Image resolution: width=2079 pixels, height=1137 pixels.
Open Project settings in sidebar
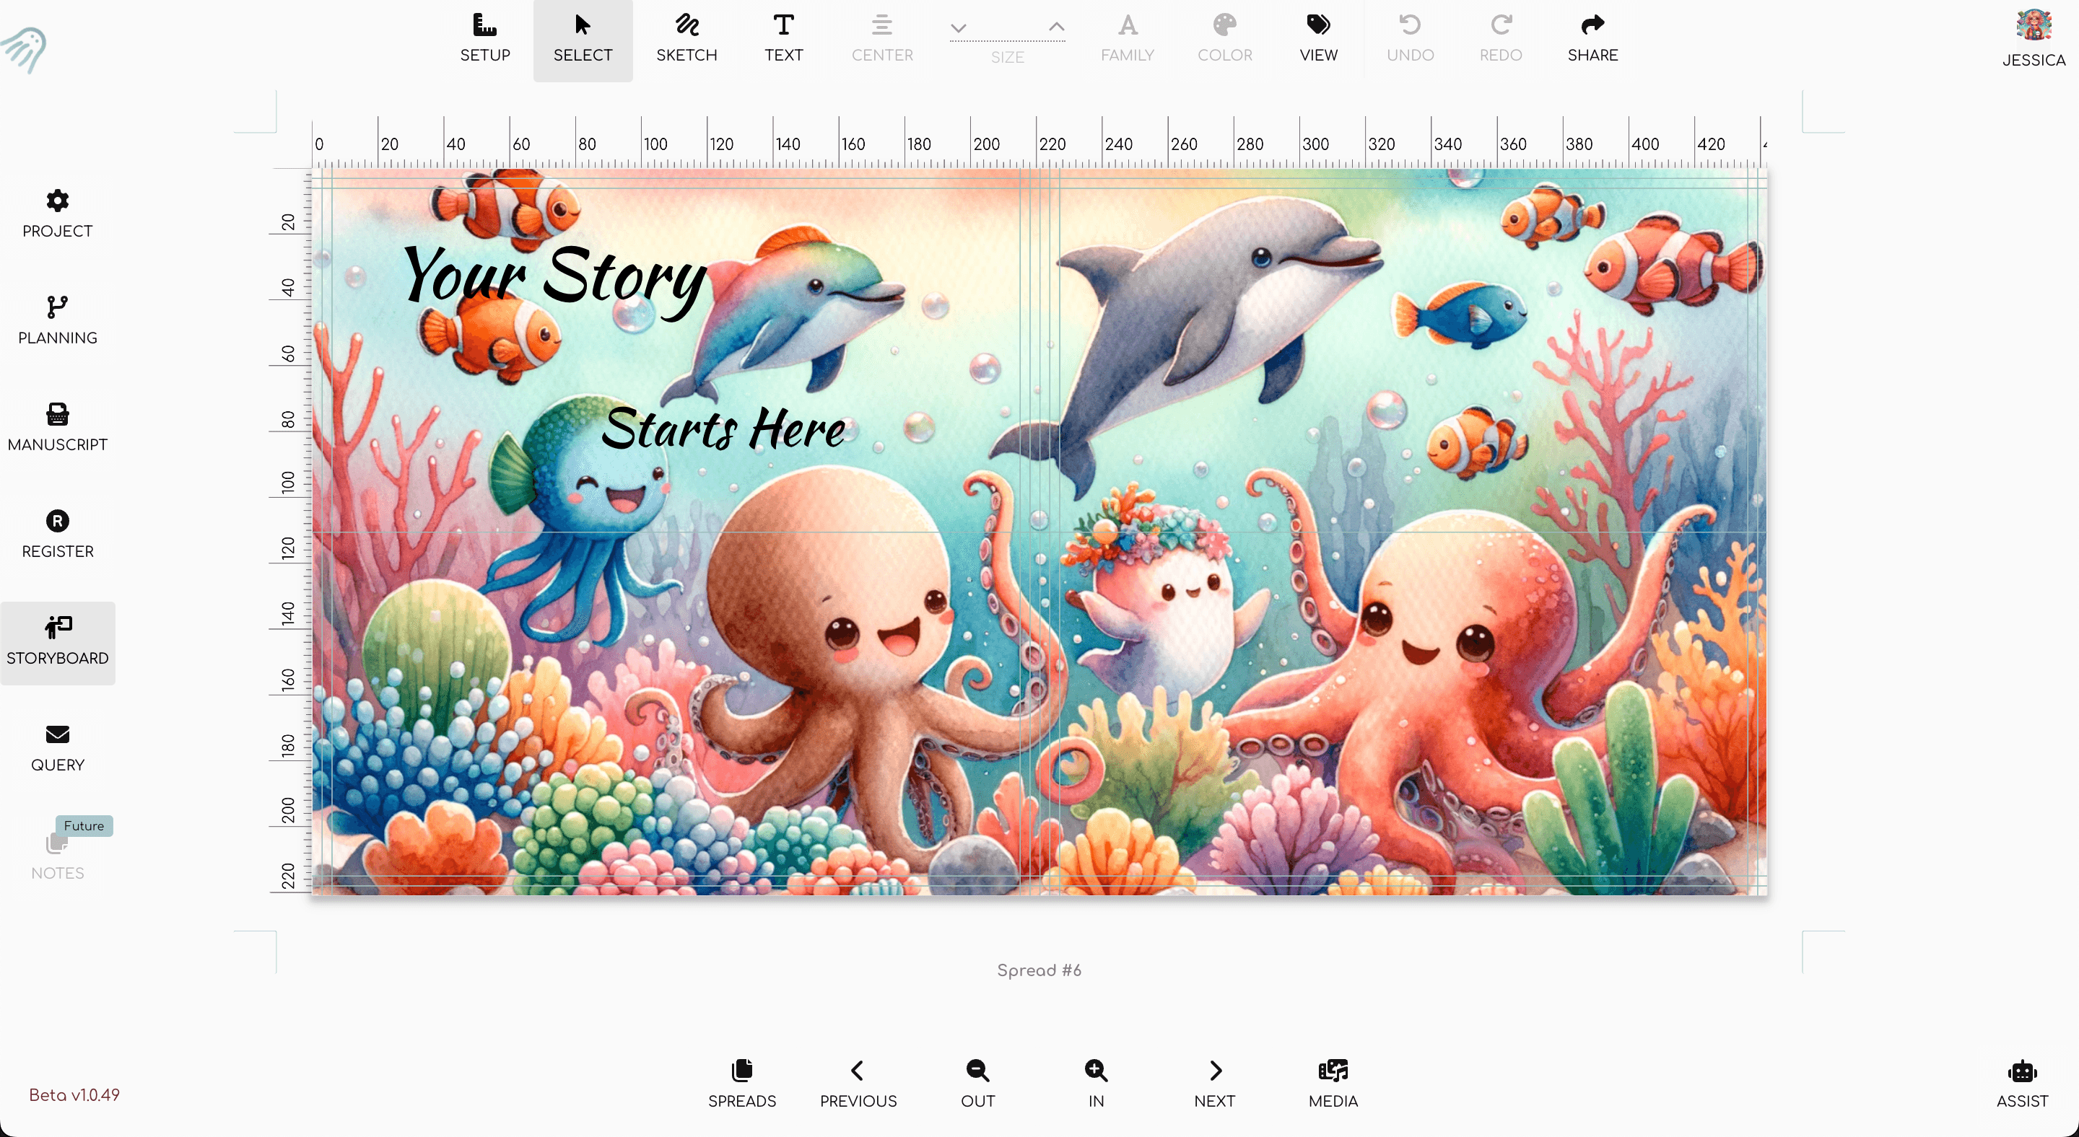[x=57, y=214]
